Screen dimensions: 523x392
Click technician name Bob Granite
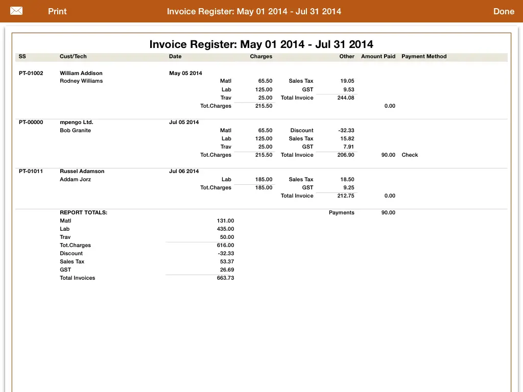tap(76, 130)
